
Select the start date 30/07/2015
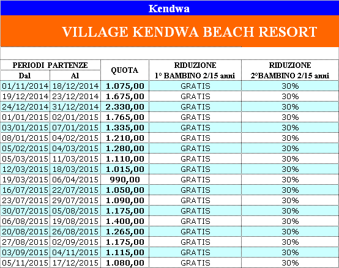25,210
